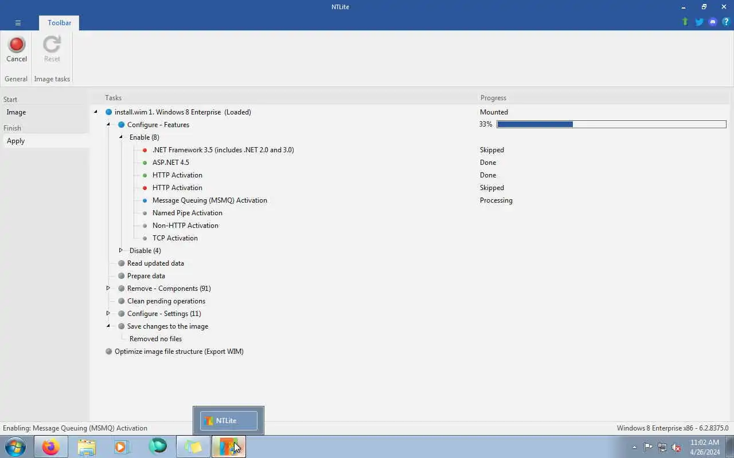Screen dimensions: 734x458
Task: Expand Configure - Settings (11) node
Action: 108,314
